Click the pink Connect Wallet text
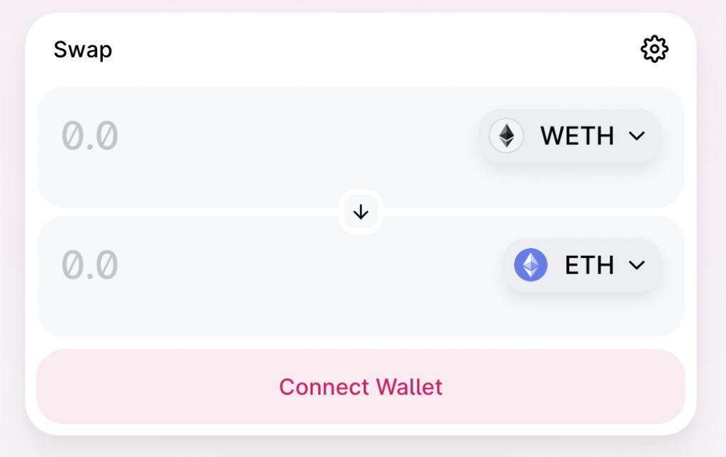 pos(361,387)
